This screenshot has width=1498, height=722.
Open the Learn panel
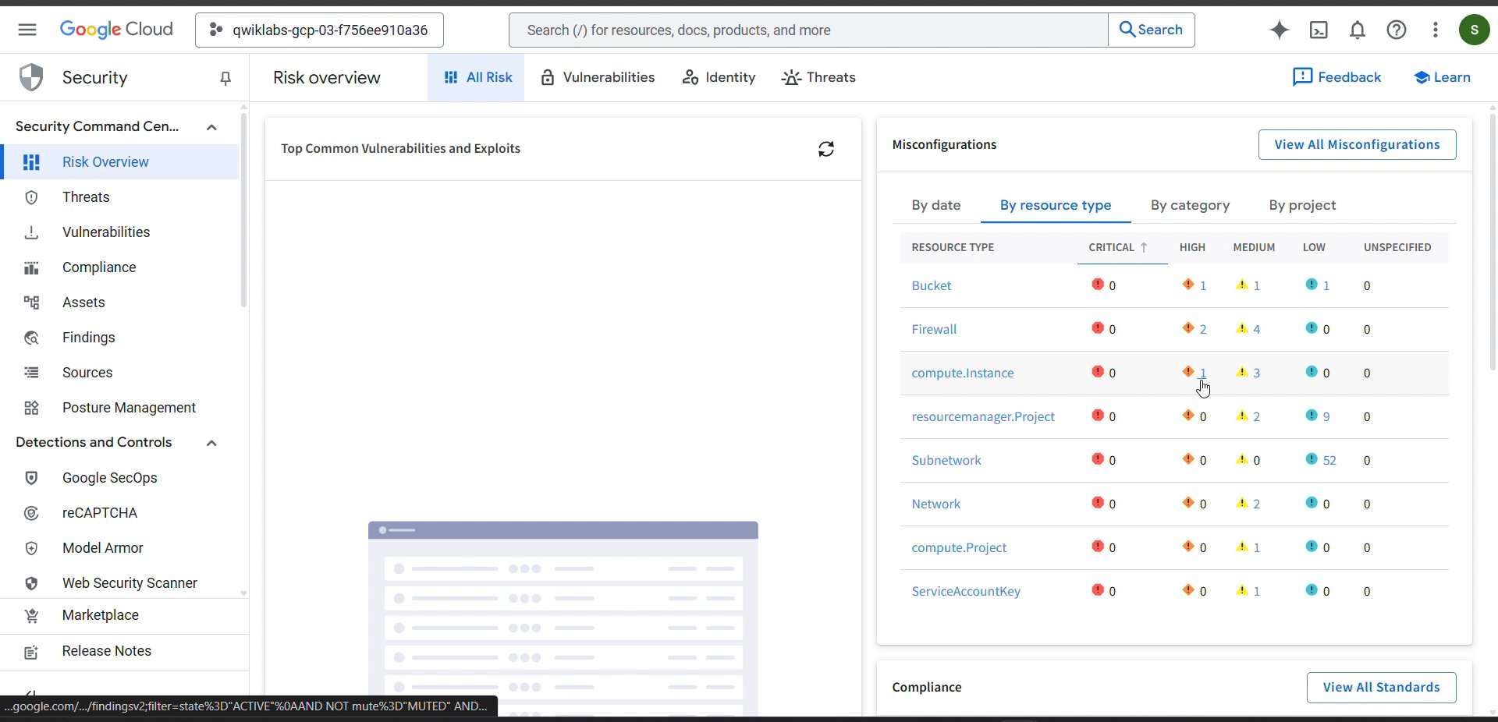1442,77
